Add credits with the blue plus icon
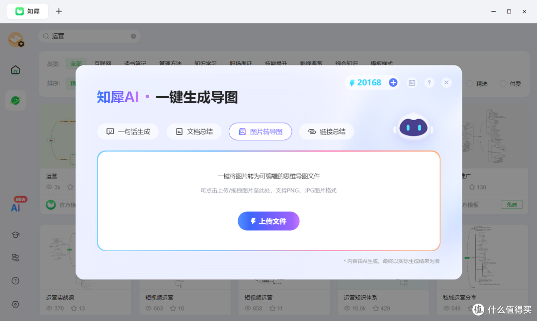537x321 pixels. click(393, 82)
